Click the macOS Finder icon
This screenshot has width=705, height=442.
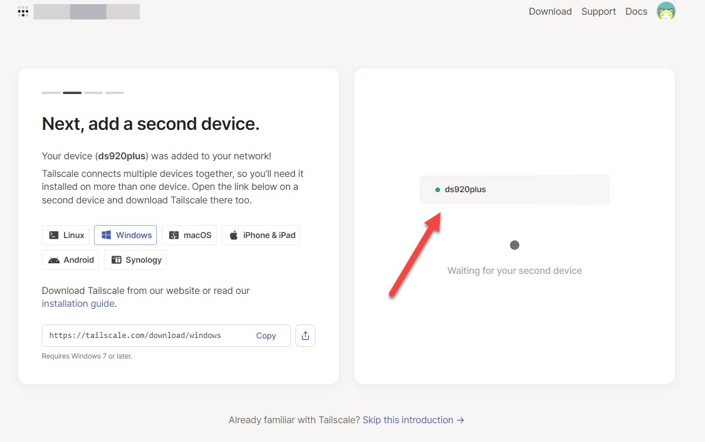[174, 235]
